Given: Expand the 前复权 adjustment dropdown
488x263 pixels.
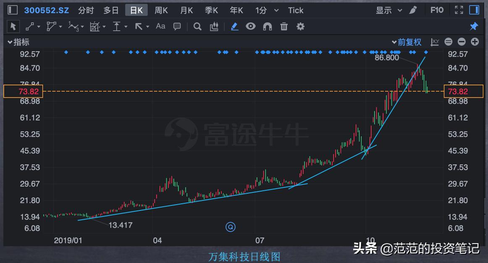Looking at the screenshot, I should pos(407,42).
